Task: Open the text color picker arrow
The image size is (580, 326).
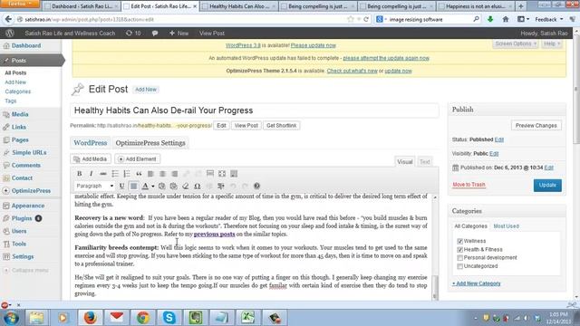Action: (x=153, y=186)
